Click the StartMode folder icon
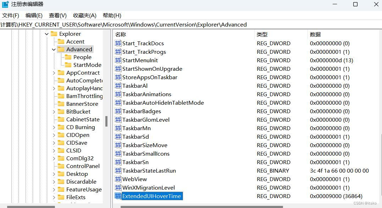382x208 pixels. coord(68,65)
